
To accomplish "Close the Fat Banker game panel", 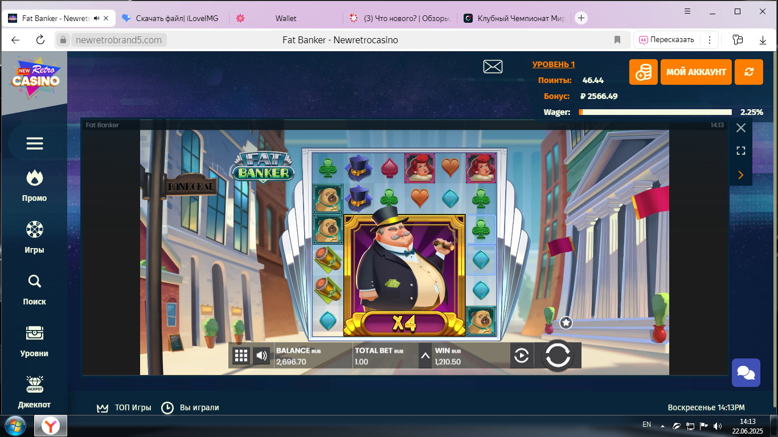I will 741,128.
